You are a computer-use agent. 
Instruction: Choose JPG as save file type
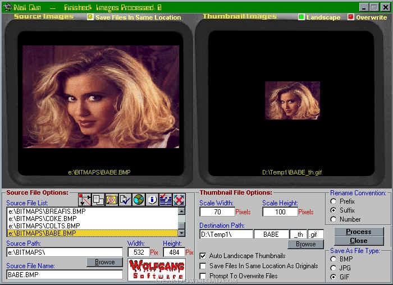333,268
